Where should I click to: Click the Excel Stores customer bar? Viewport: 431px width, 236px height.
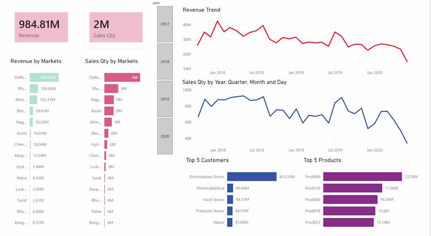pyautogui.click(x=230, y=200)
